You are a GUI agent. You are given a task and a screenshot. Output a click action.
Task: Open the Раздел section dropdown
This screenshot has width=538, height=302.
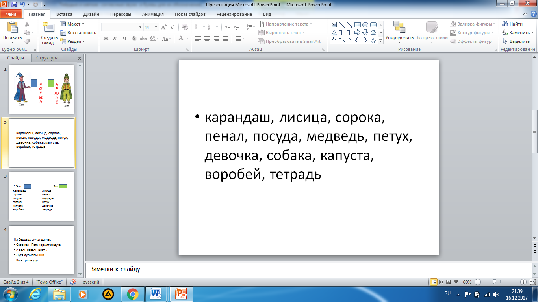coord(72,41)
